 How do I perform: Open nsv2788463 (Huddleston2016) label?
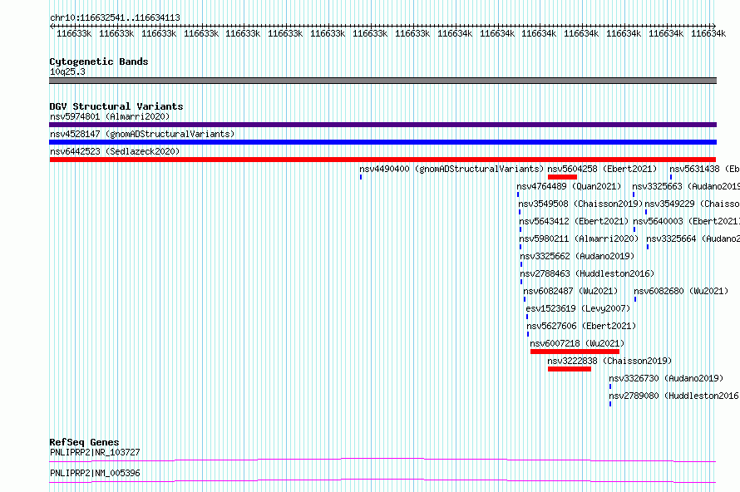[587, 273]
